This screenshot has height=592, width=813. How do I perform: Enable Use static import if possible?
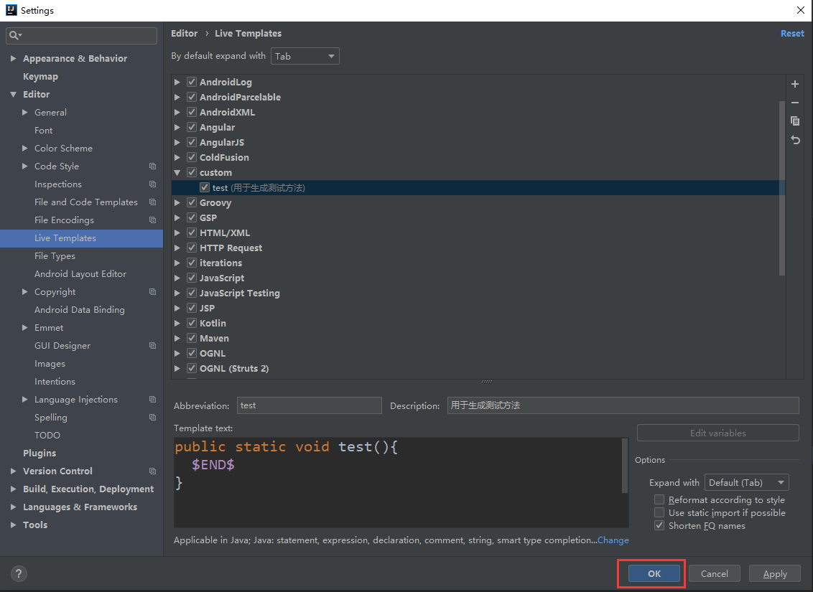[659, 513]
